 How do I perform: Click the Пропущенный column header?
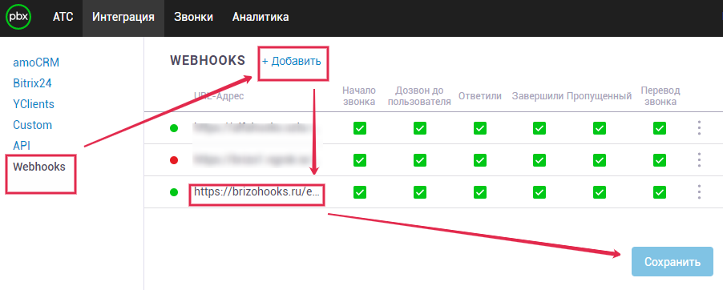click(599, 96)
